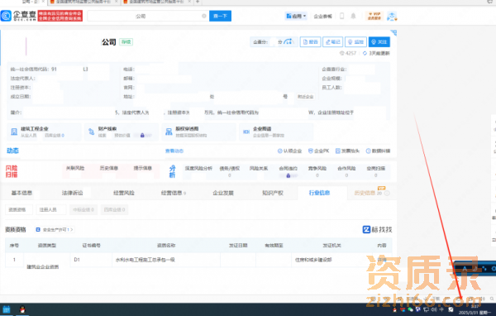This screenshot has width=496, height=316.
Task: Click the mobile phone icon in header
Action: [x=341, y=16]
